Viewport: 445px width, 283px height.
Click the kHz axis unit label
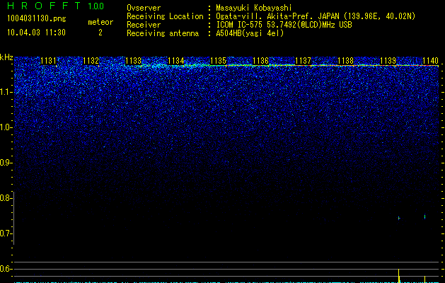tap(6, 57)
